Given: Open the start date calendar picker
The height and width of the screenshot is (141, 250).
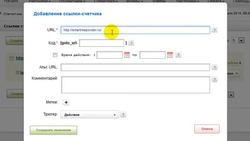Looking at the screenshot, I should [127, 55].
